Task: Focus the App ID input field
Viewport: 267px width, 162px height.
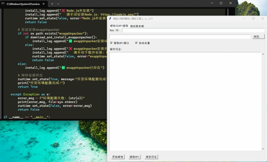Action: [193, 30]
